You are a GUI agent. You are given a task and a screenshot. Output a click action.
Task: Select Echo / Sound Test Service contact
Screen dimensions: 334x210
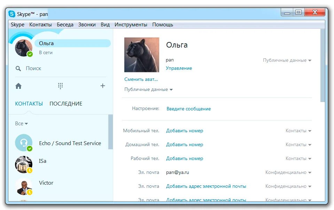(70, 143)
